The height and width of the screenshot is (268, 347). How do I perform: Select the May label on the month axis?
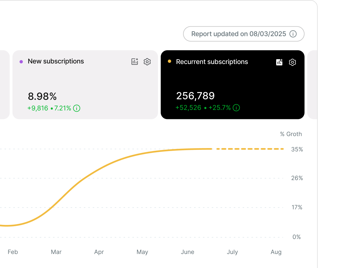tap(142, 252)
